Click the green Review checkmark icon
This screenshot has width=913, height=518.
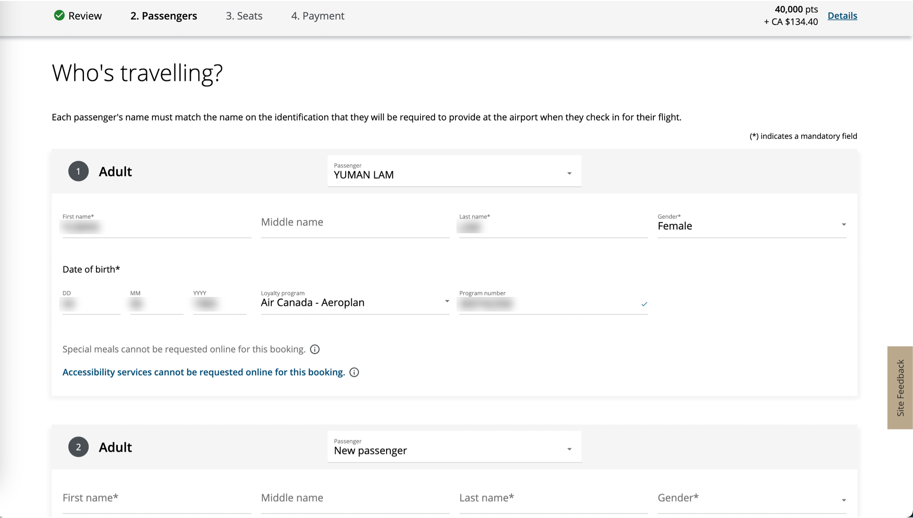point(59,16)
